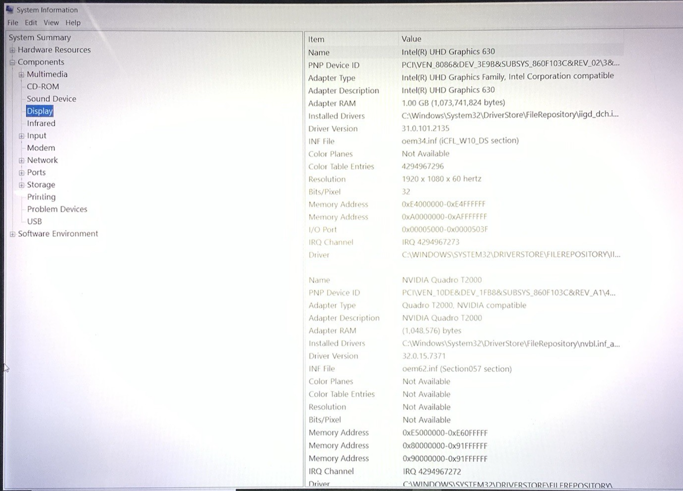The width and height of the screenshot is (683, 491).
Task: Expand the Network category
Action: 21,161
